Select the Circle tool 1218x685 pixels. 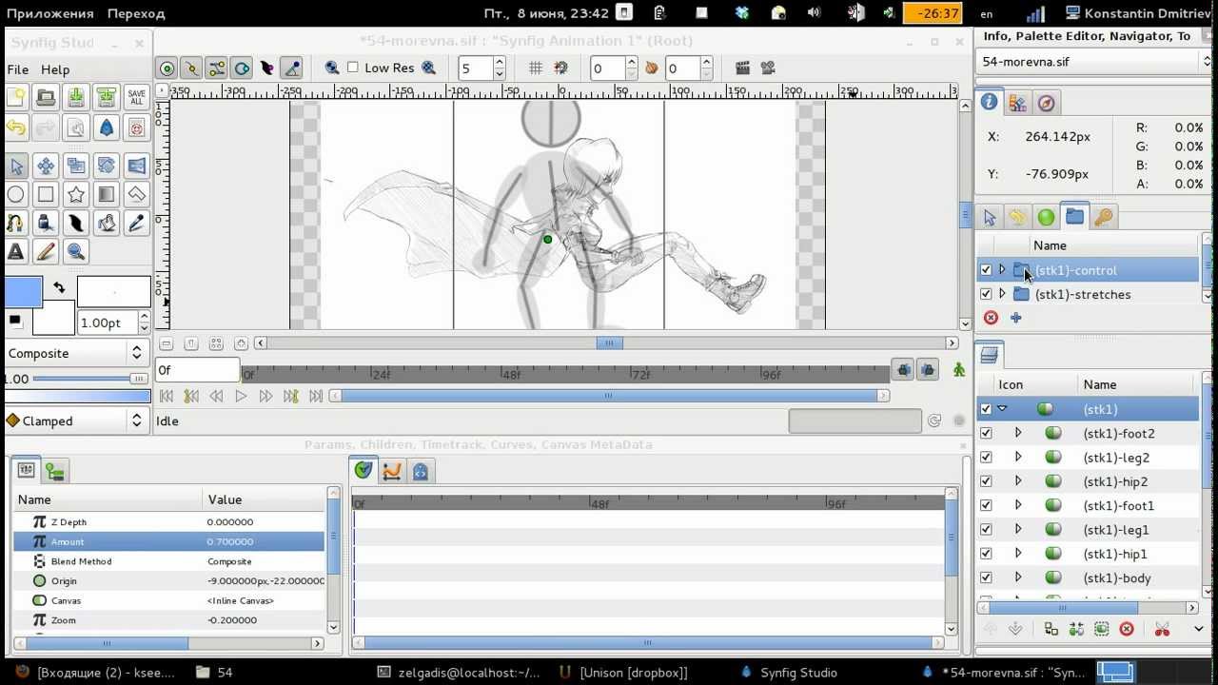point(16,195)
